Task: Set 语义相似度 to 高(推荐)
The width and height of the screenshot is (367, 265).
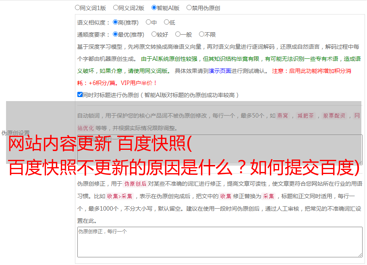Action: (115, 22)
